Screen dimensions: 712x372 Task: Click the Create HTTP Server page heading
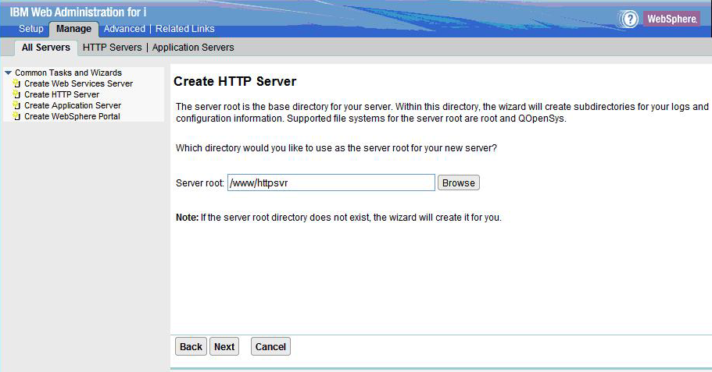[234, 81]
